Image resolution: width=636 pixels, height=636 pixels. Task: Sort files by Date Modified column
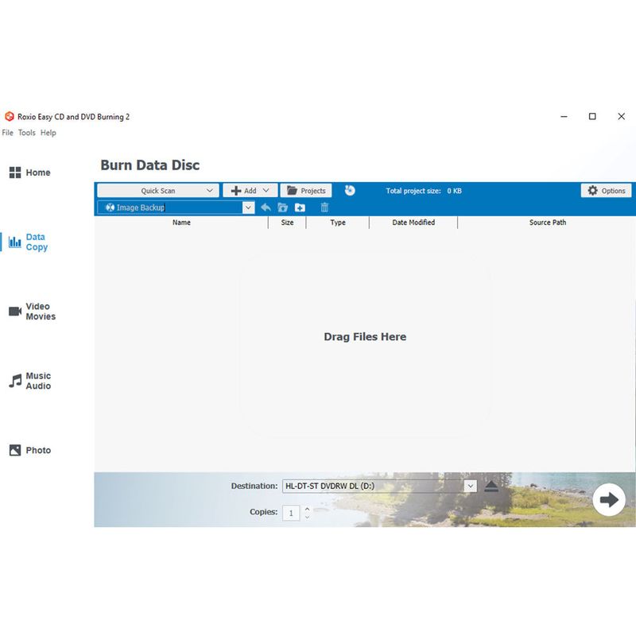(x=413, y=223)
